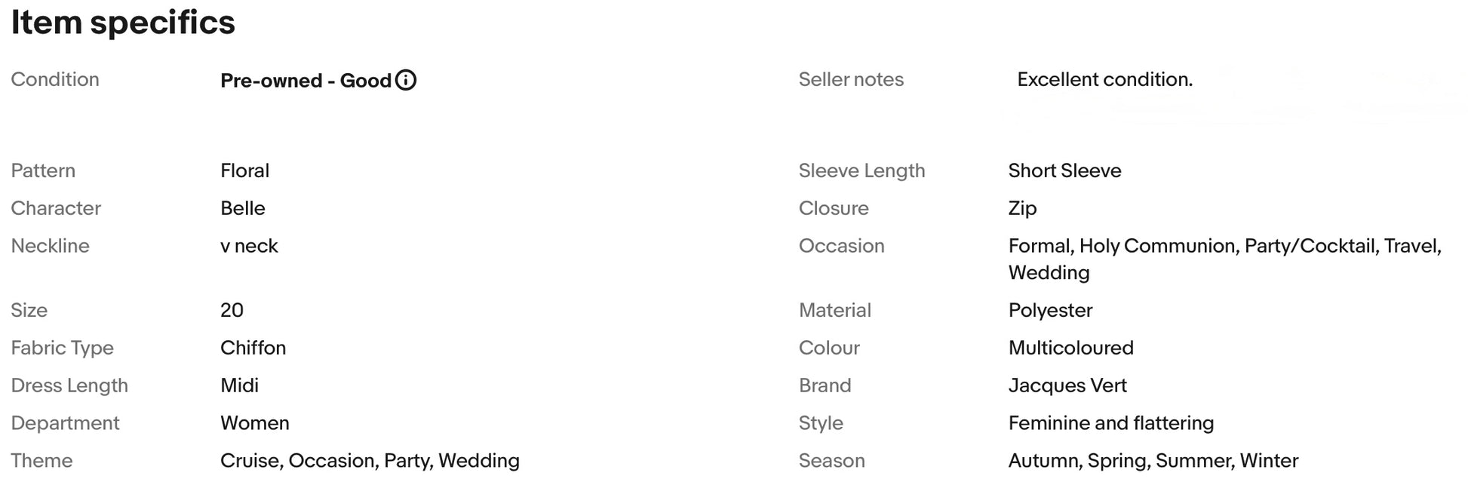The image size is (1468, 488).
Task: Click the Seller notes label
Action: click(x=851, y=79)
